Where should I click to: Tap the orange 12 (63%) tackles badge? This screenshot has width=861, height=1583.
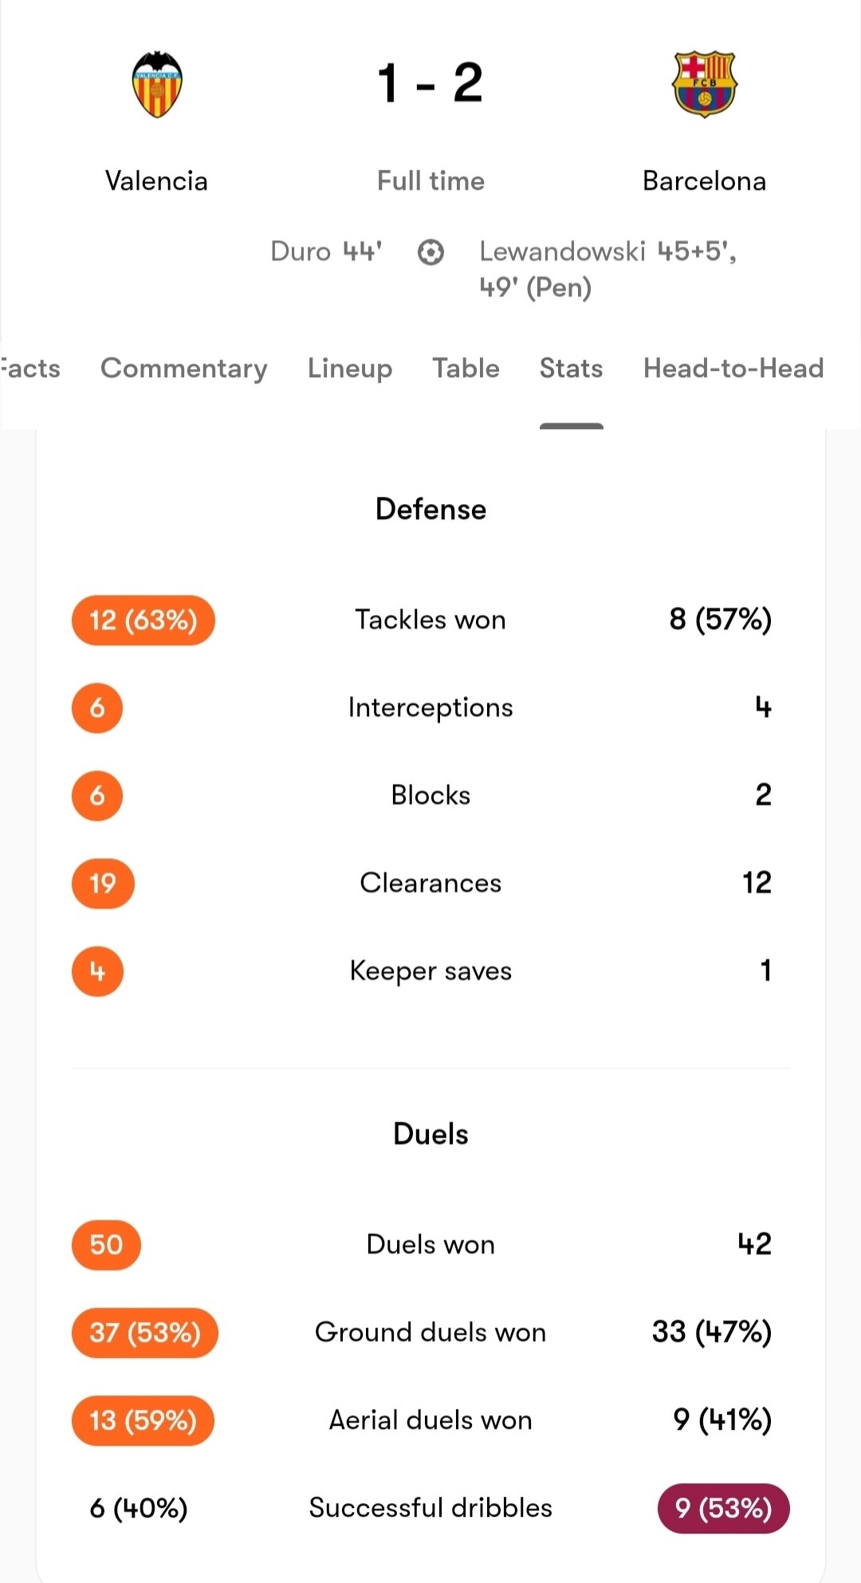[143, 620]
